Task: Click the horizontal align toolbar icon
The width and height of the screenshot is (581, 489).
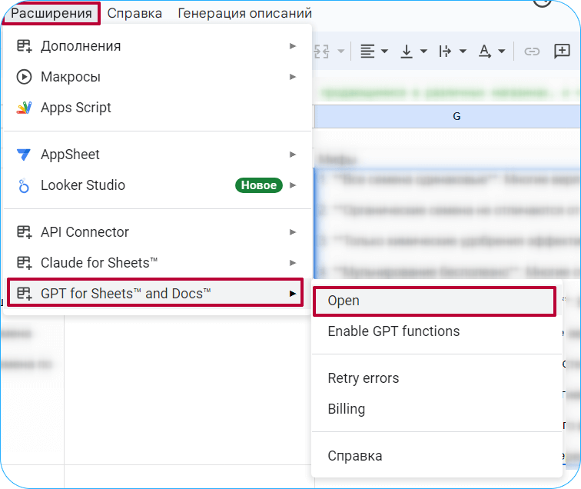Action: 368,52
